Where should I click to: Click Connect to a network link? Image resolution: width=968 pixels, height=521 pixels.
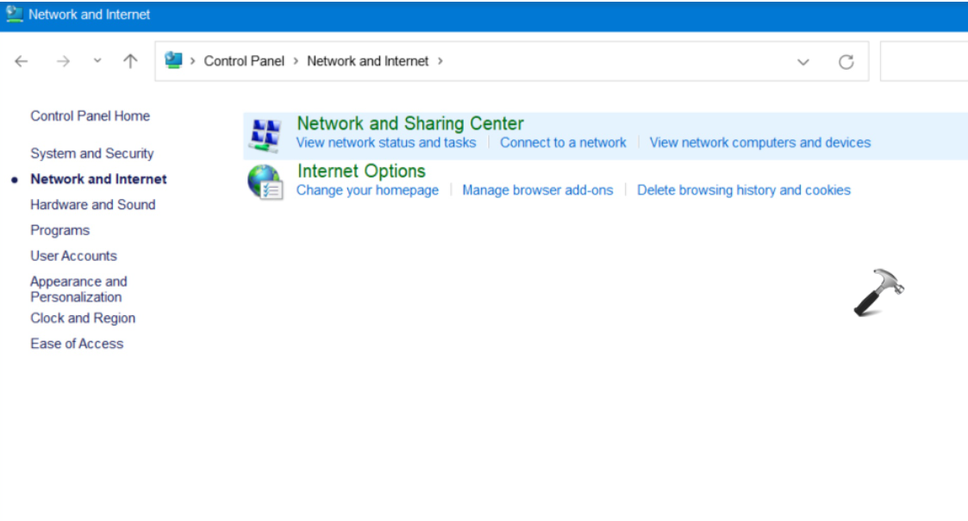563,143
